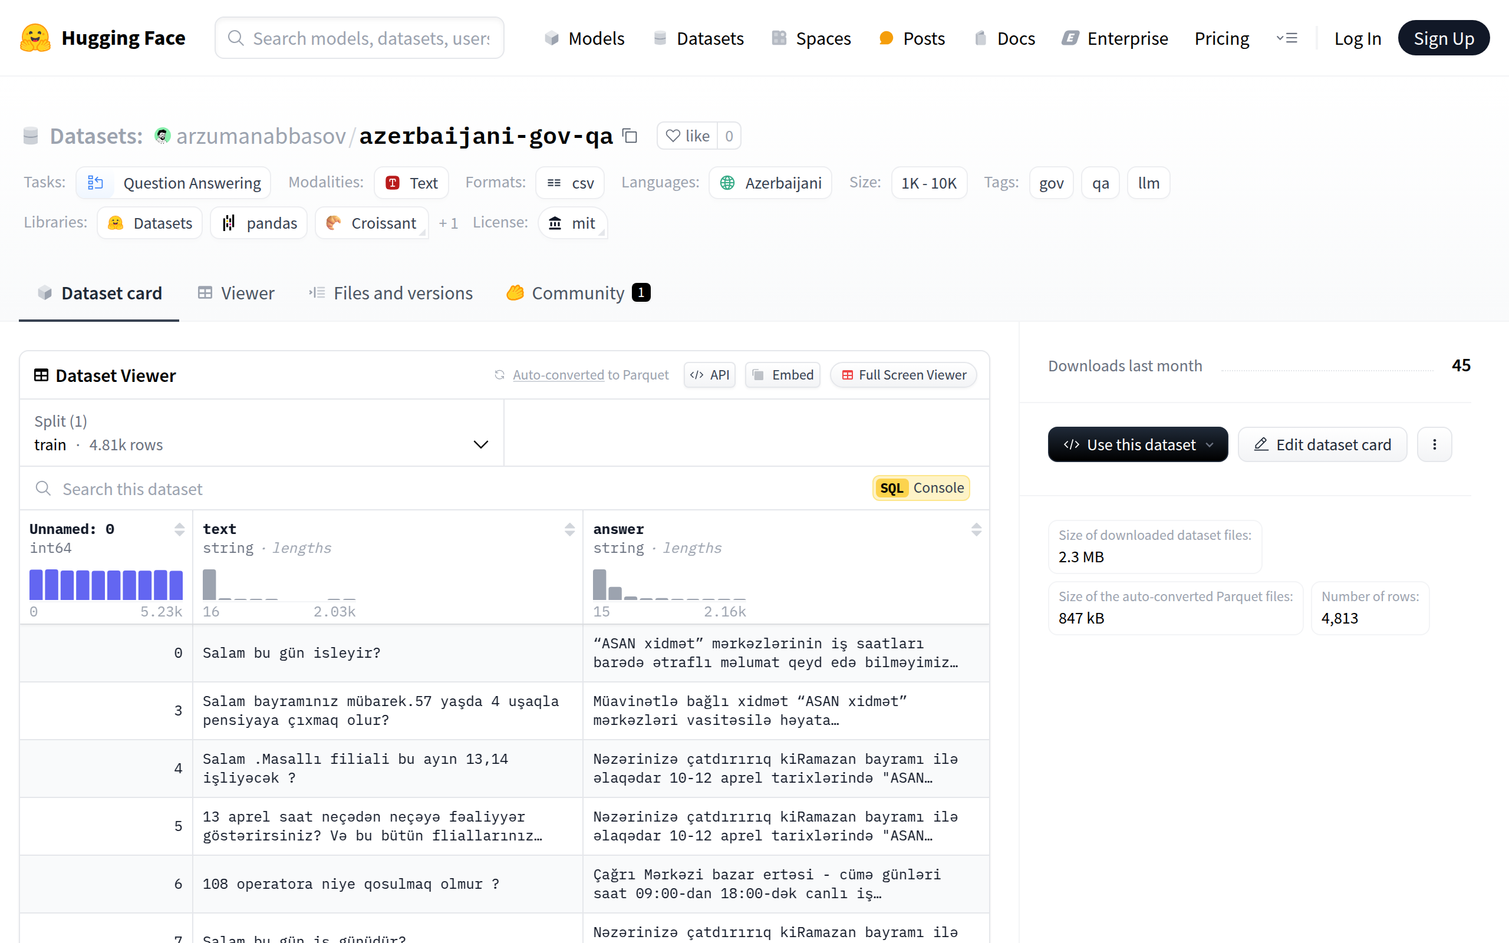Viewport: 1509px width, 943px height.
Task: Click the text lengths histogram
Action: pyautogui.click(x=279, y=585)
